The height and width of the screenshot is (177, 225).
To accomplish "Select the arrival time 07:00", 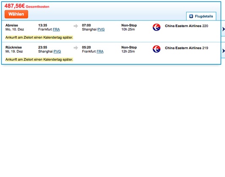I will pos(86,25).
